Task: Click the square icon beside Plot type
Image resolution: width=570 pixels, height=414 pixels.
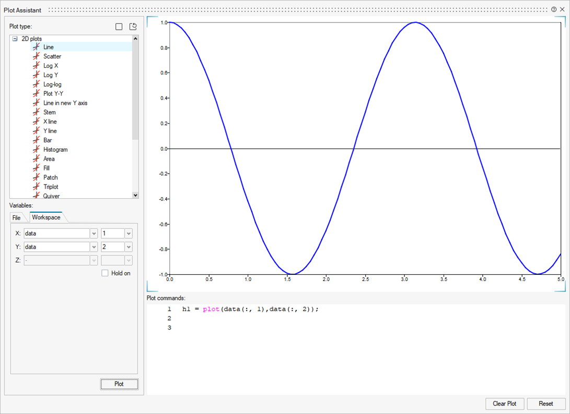Action: (x=119, y=27)
